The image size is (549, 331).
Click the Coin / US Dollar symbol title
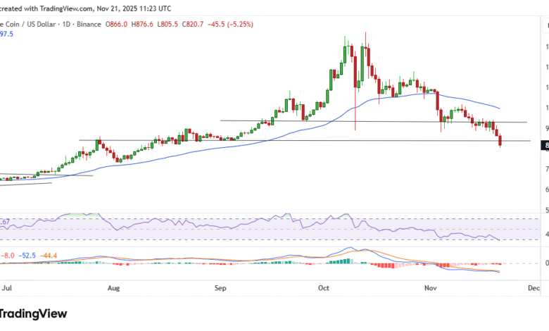click(32, 24)
